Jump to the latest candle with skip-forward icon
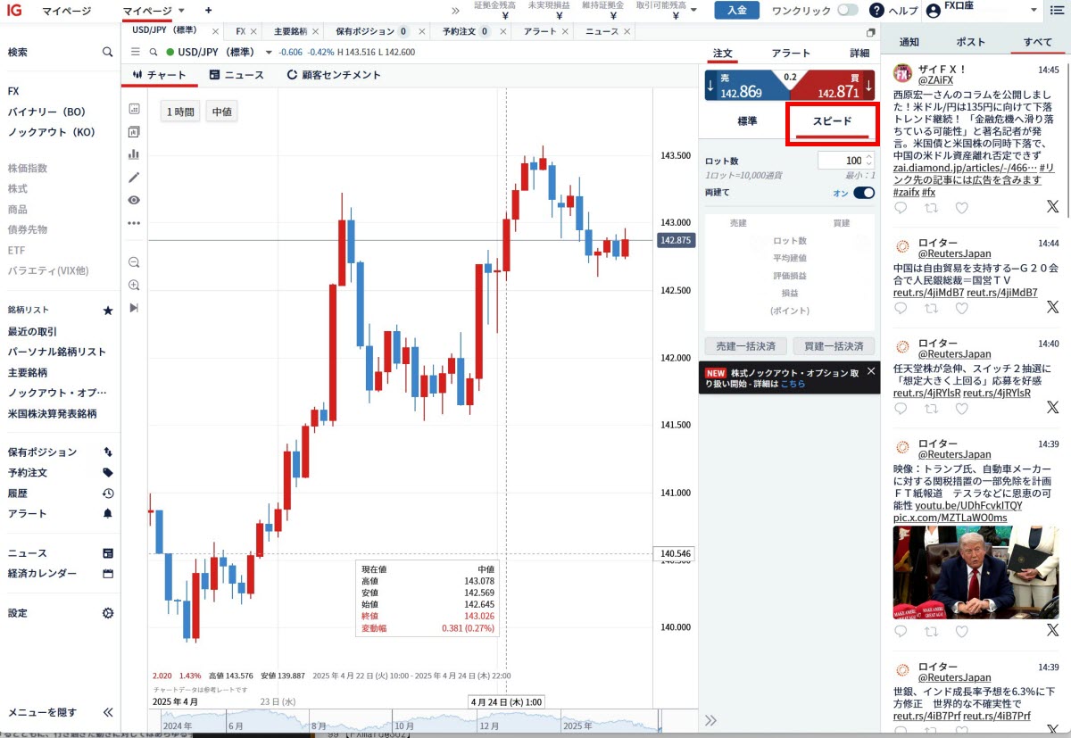Viewport: 1071px width, 738px height. [x=134, y=308]
